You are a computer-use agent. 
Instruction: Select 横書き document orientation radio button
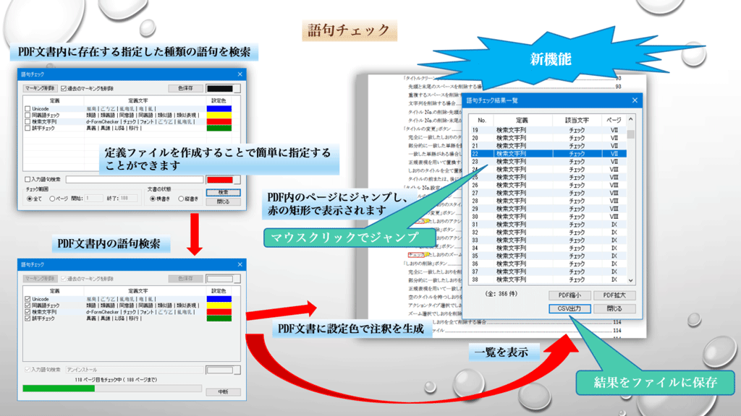click(x=153, y=198)
